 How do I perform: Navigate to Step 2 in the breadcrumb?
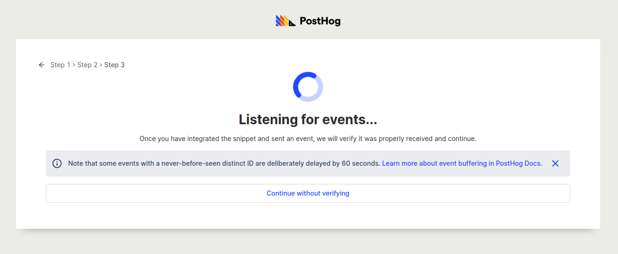click(87, 65)
